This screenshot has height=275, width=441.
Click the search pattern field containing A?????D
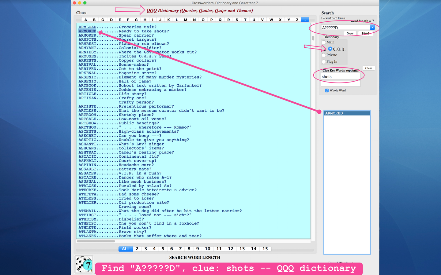tap(345, 28)
